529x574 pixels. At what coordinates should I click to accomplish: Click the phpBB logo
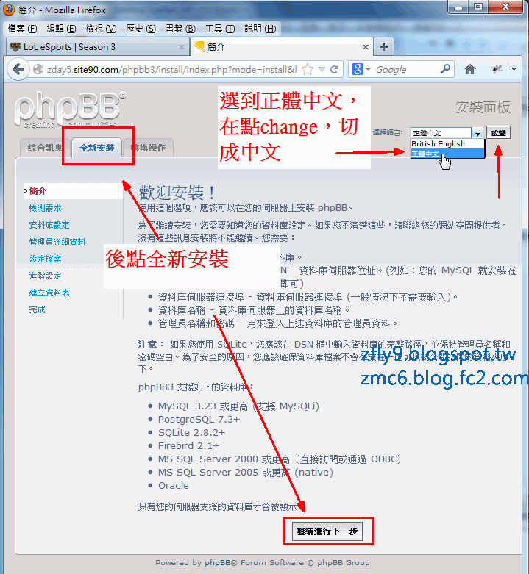[x=70, y=109]
